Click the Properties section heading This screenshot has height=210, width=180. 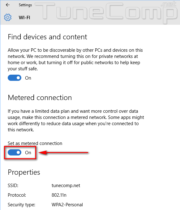[x=24, y=172]
